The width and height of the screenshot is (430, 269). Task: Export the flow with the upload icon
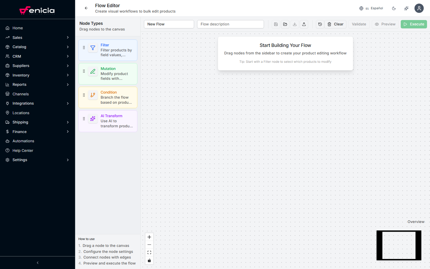pos(304,24)
